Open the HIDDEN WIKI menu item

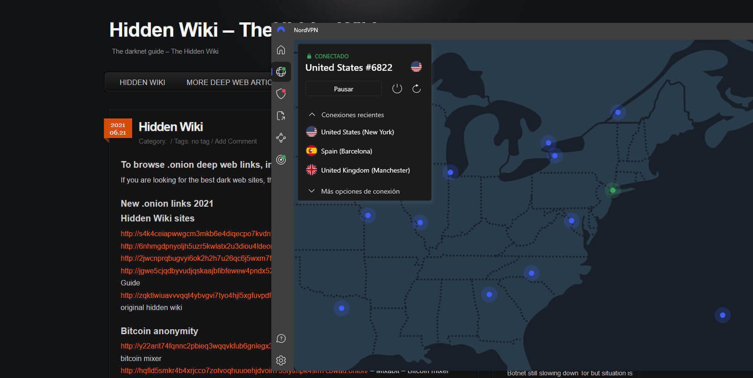[x=142, y=82]
